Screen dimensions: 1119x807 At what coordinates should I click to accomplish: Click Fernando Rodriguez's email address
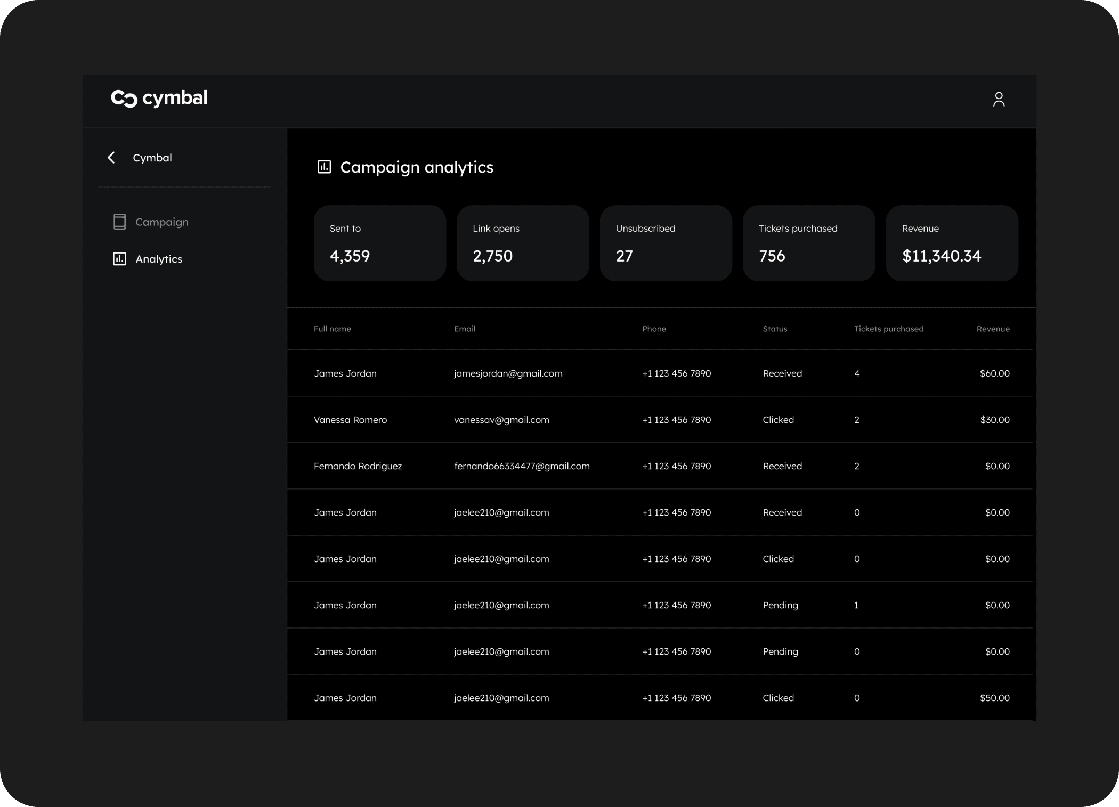coord(521,466)
